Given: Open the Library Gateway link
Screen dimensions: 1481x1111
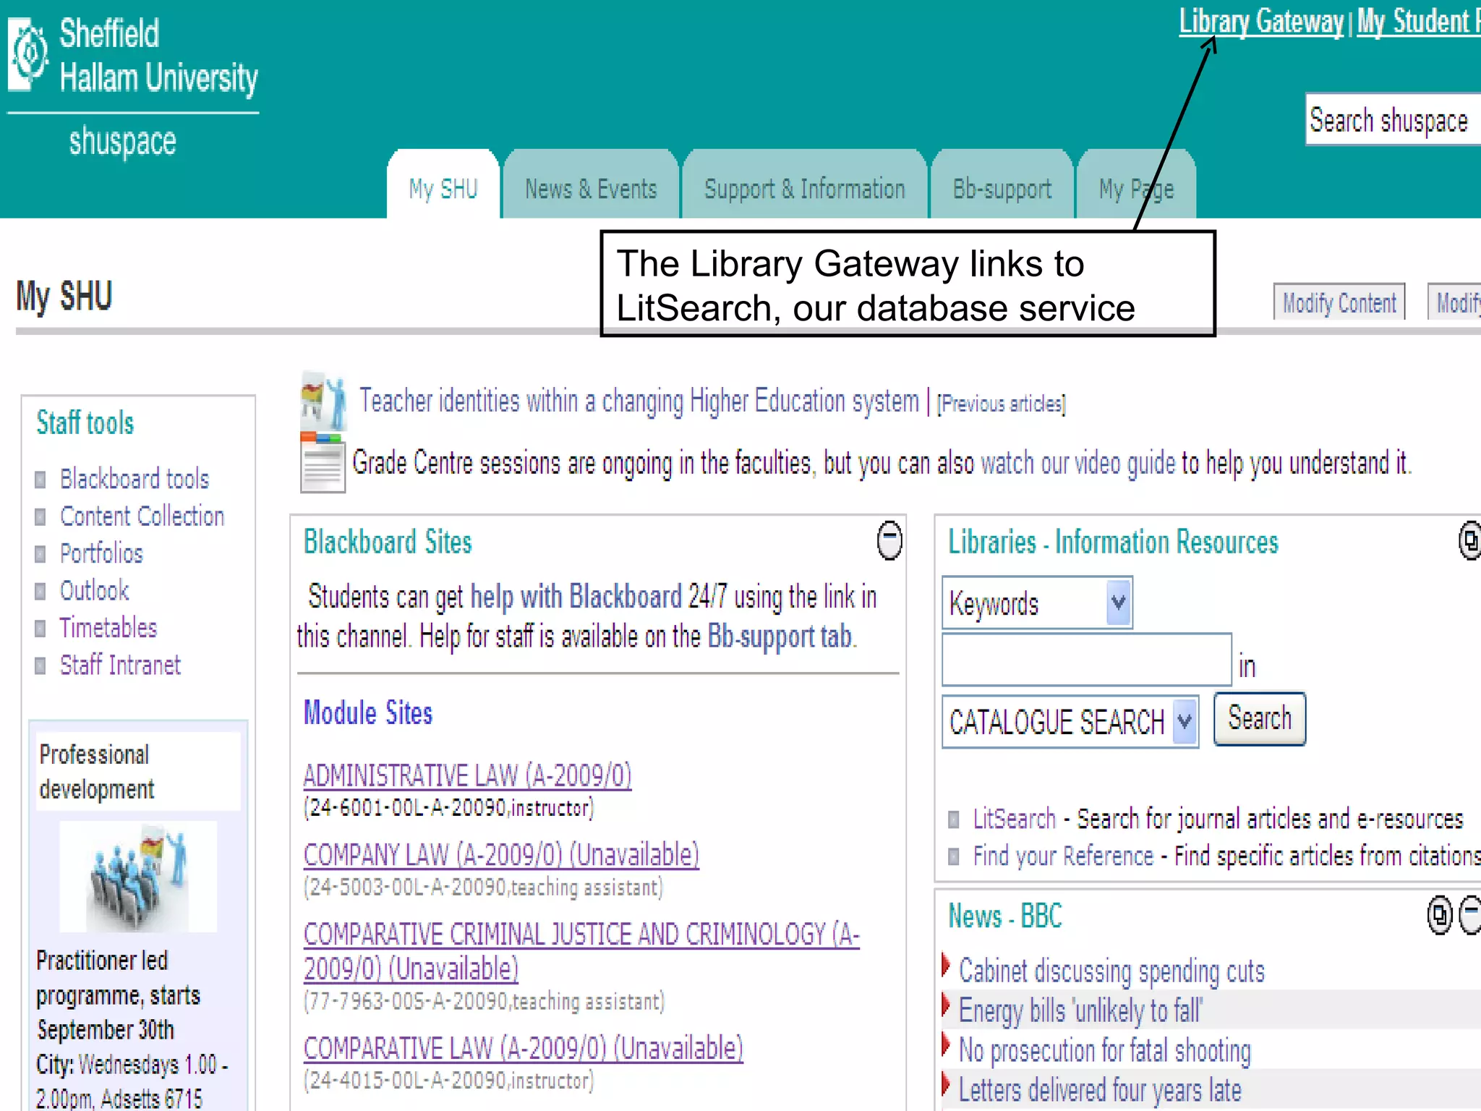Looking at the screenshot, I should (1260, 22).
